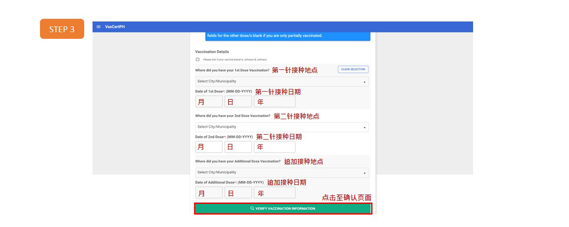The image size is (569, 227).
Task: Click the year field for 2nd Dose date
Action: tap(275, 147)
